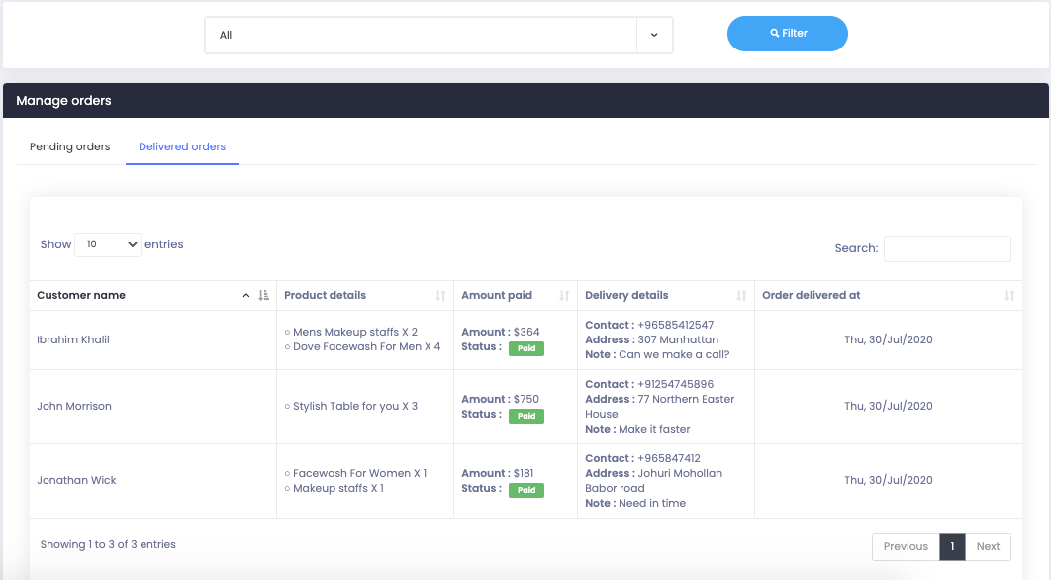
Task: Open the Show entries dropdown
Action: 107,244
